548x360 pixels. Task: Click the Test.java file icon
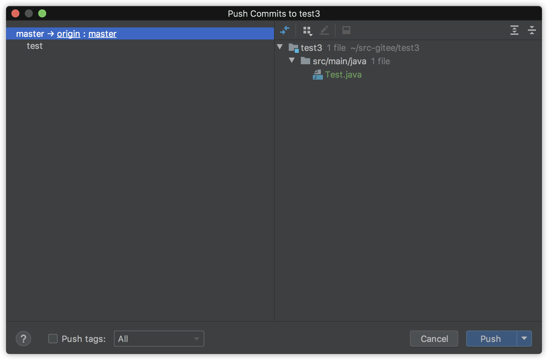(x=318, y=75)
